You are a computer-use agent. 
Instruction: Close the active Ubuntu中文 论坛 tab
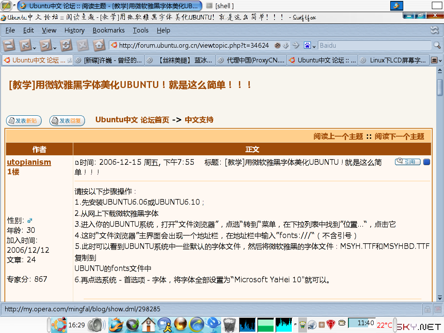click(x=69, y=60)
